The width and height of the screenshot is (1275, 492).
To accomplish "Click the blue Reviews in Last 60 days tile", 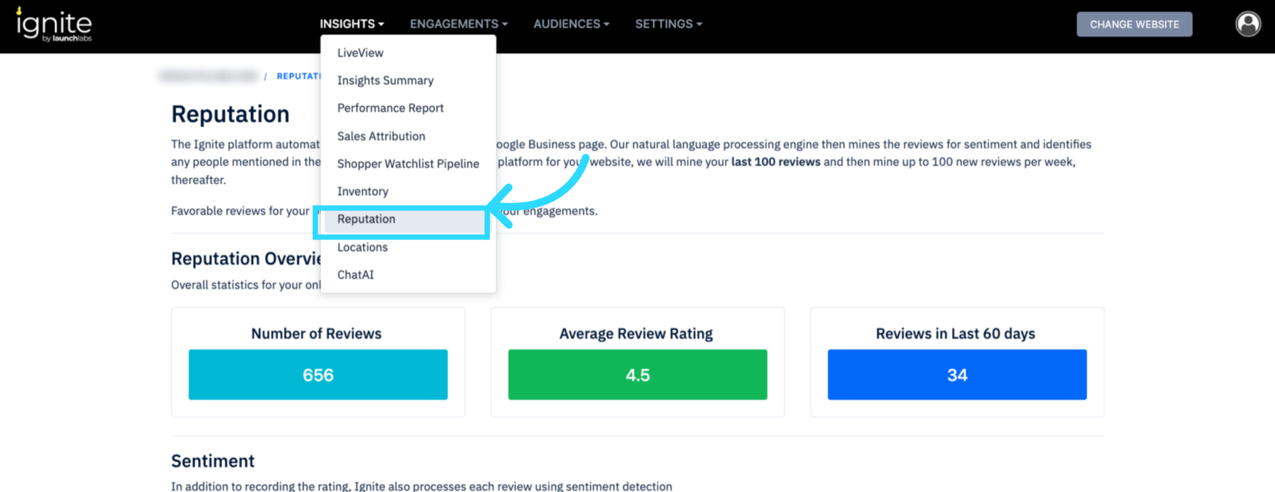I will 957,375.
